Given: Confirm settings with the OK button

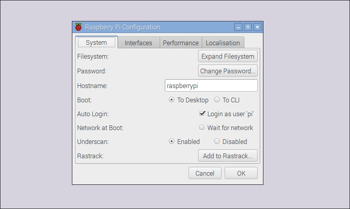Looking at the screenshot, I should [241, 173].
